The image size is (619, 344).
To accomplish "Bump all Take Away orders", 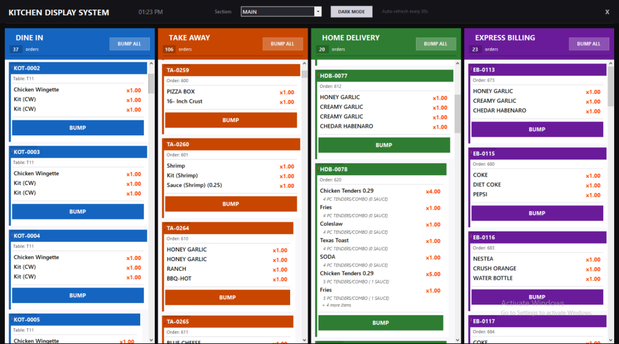I will 282,44.
